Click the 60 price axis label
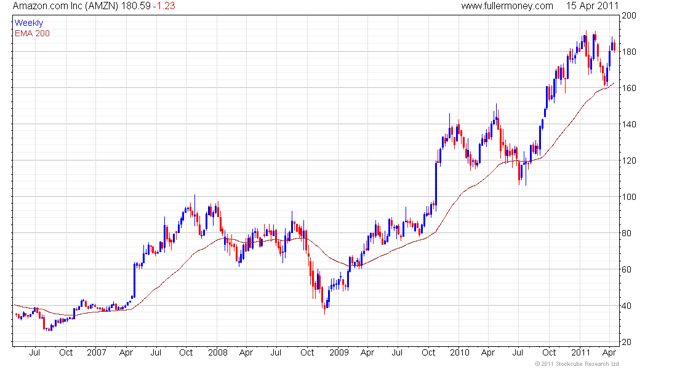This screenshot has height=369, width=677. (x=627, y=269)
